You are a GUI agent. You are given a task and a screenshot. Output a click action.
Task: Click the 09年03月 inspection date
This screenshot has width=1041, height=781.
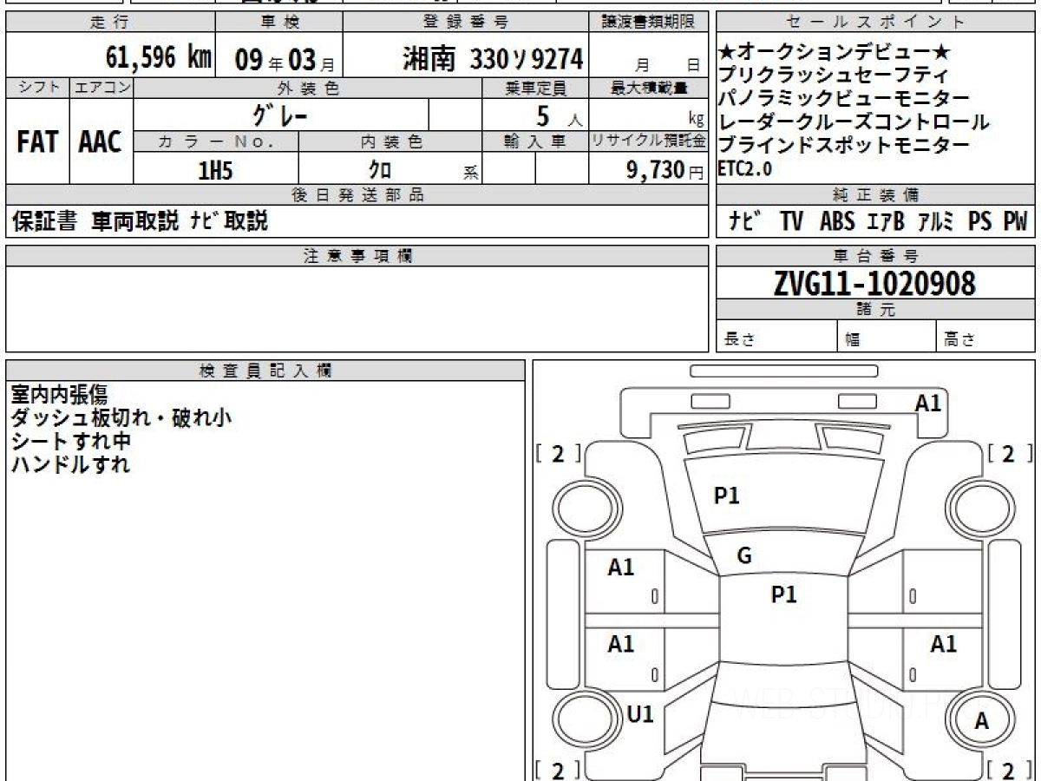coord(285,60)
